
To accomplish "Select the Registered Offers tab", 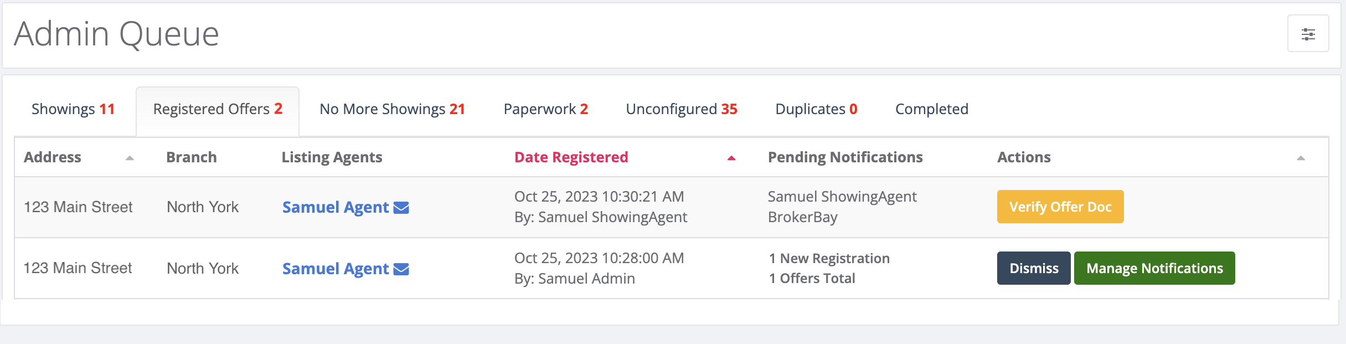I will [x=218, y=109].
